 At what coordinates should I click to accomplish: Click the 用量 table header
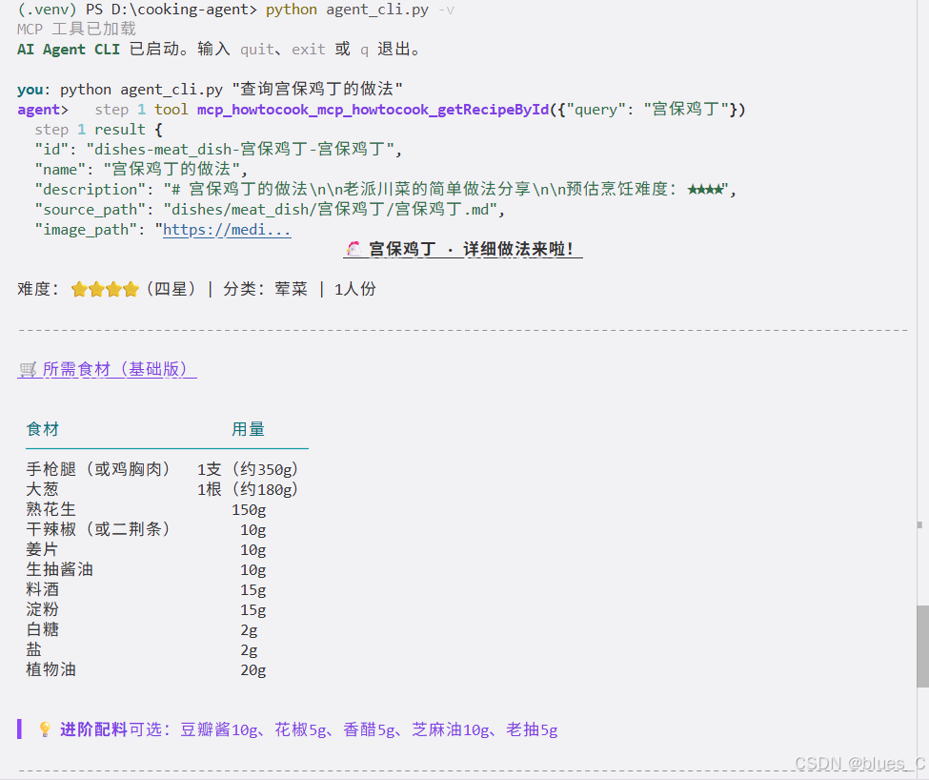point(249,429)
